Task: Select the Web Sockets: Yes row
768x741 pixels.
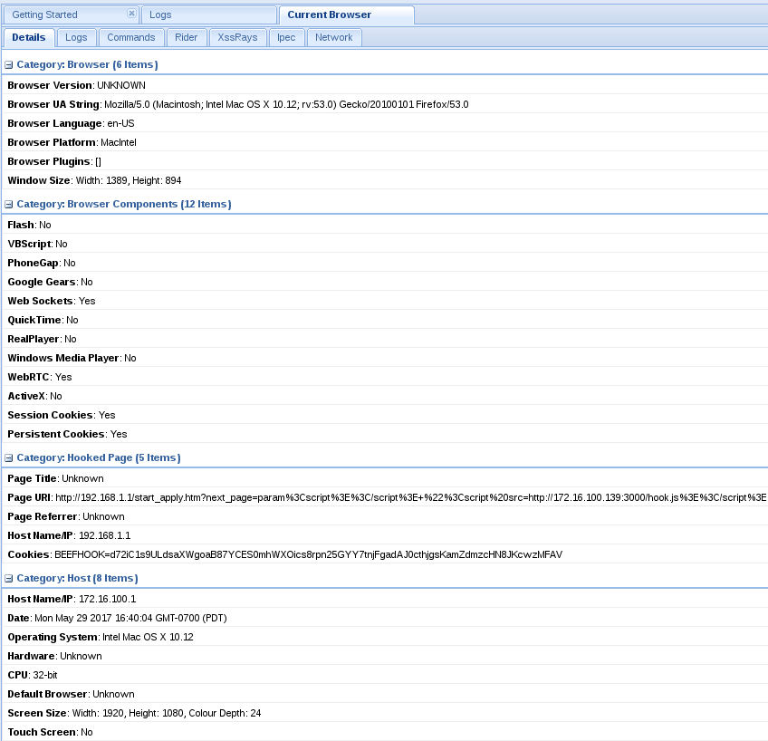Action: click(x=385, y=301)
